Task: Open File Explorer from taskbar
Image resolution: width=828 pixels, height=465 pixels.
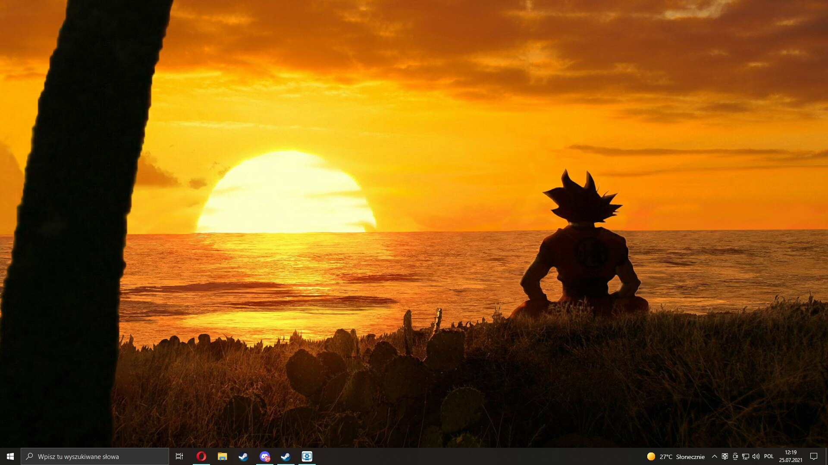Action: [x=222, y=456]
